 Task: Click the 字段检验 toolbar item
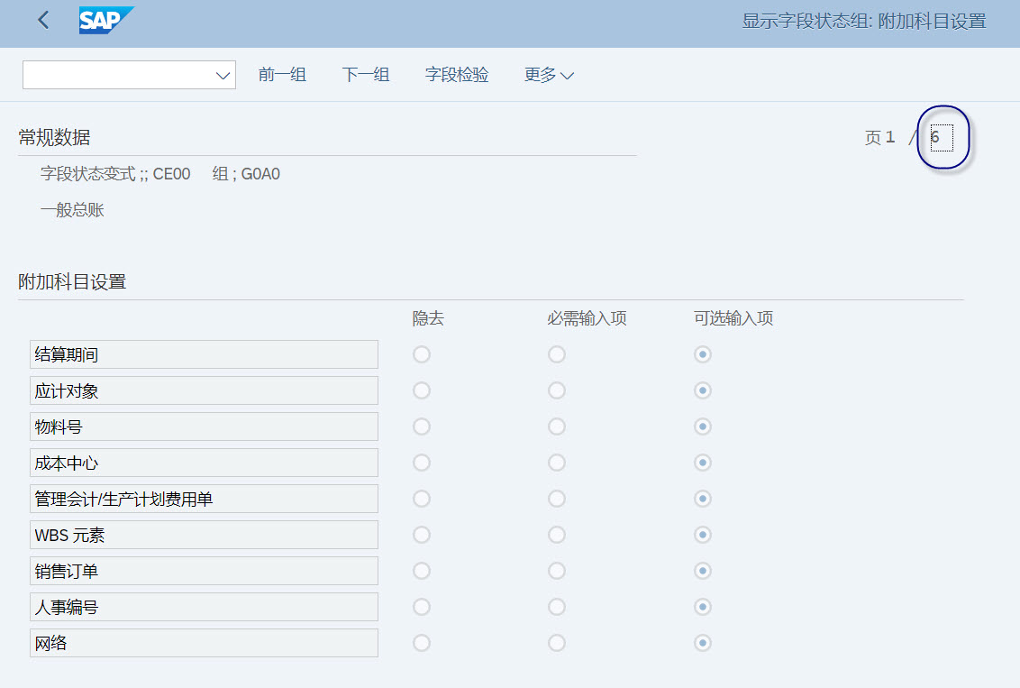457,75
